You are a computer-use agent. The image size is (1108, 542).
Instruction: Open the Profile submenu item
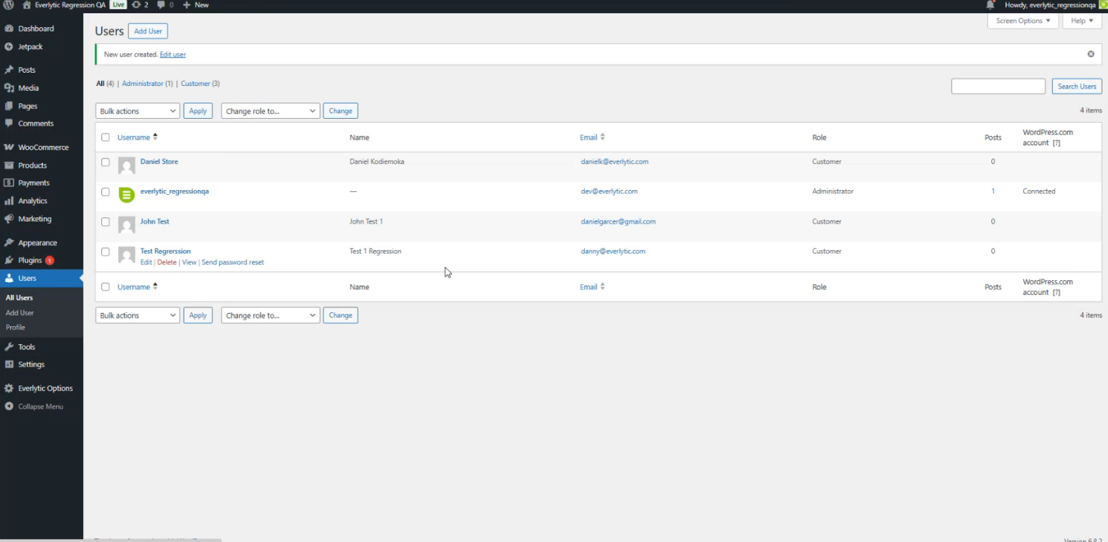[15, 328]
